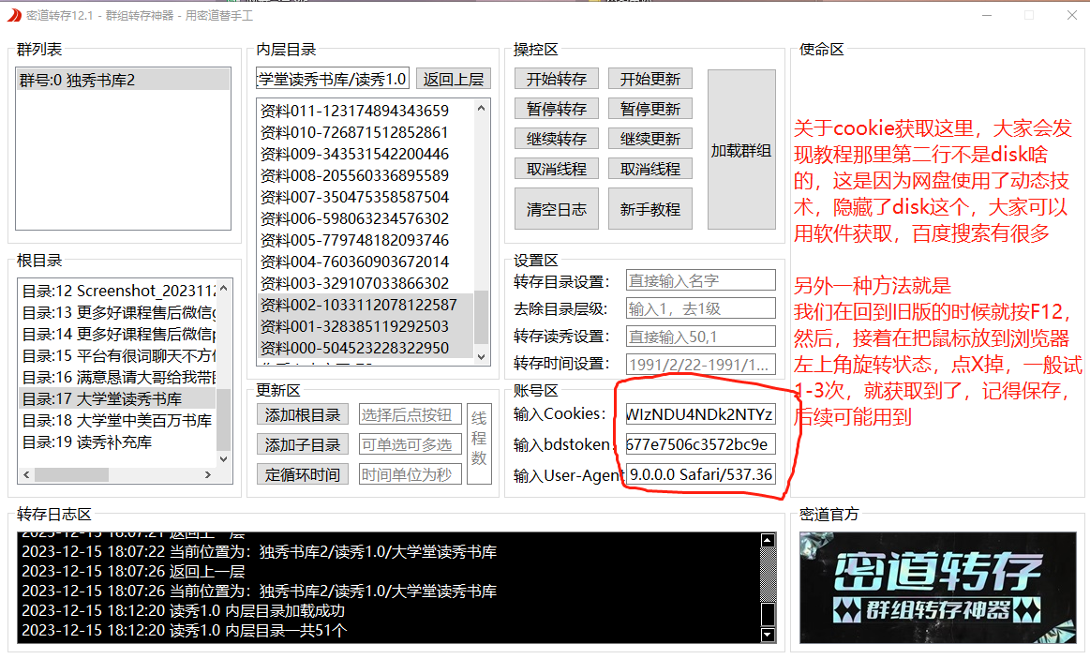Click the 开始更新 button
Viewport: 1090px width, 659px height.
coord(650,80)
